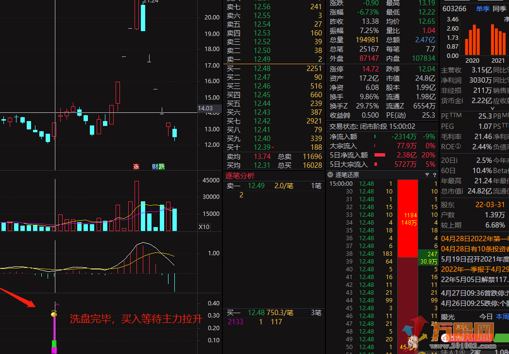This screenshot has height=354, width=509.
Task: Select the 卖三 12.52 order row
Action: coord(274,42)
